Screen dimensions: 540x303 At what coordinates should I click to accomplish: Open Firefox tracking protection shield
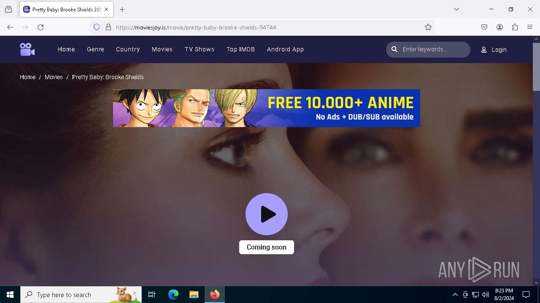click(97, 27)
